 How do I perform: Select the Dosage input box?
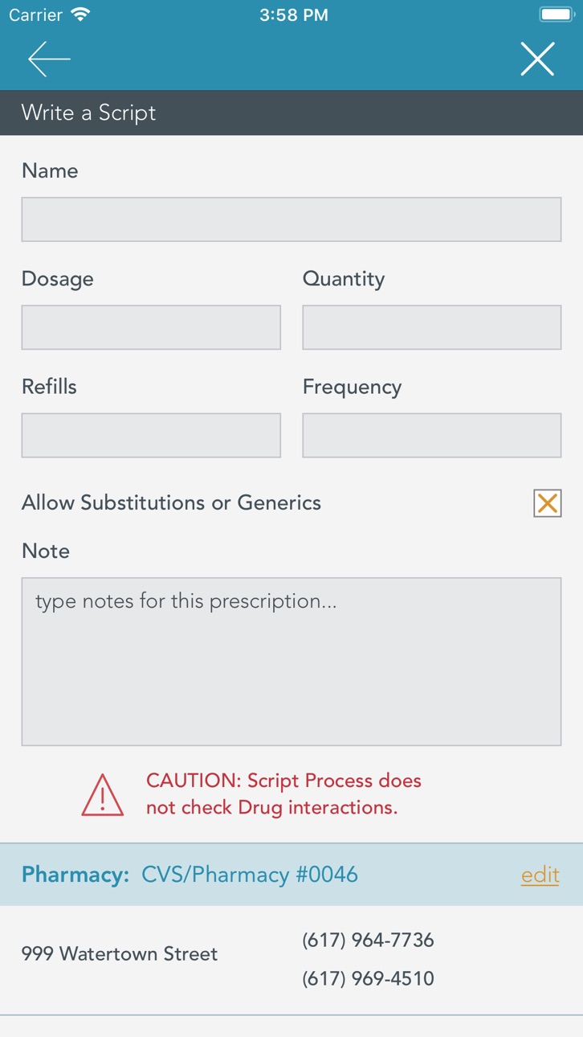[151, 327]
